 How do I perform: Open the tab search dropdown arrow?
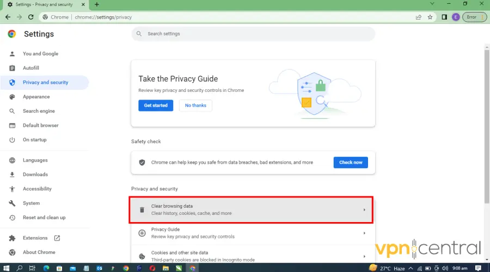(432, 4)
